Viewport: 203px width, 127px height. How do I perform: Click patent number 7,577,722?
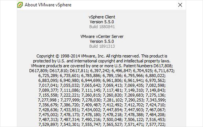pos(155,124)
